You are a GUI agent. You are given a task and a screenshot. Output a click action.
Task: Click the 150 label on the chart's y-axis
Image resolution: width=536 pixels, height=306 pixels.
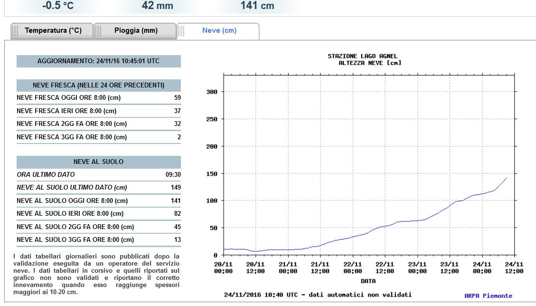[212, 174]
